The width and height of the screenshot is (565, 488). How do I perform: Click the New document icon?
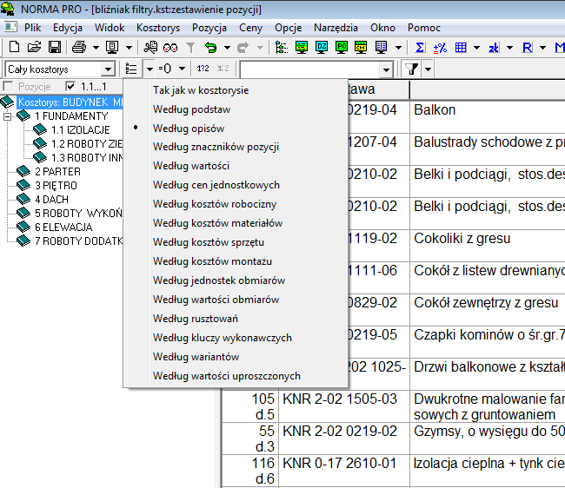[14, 46]
